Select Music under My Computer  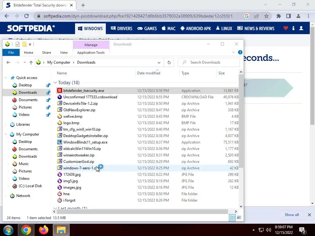23,164
